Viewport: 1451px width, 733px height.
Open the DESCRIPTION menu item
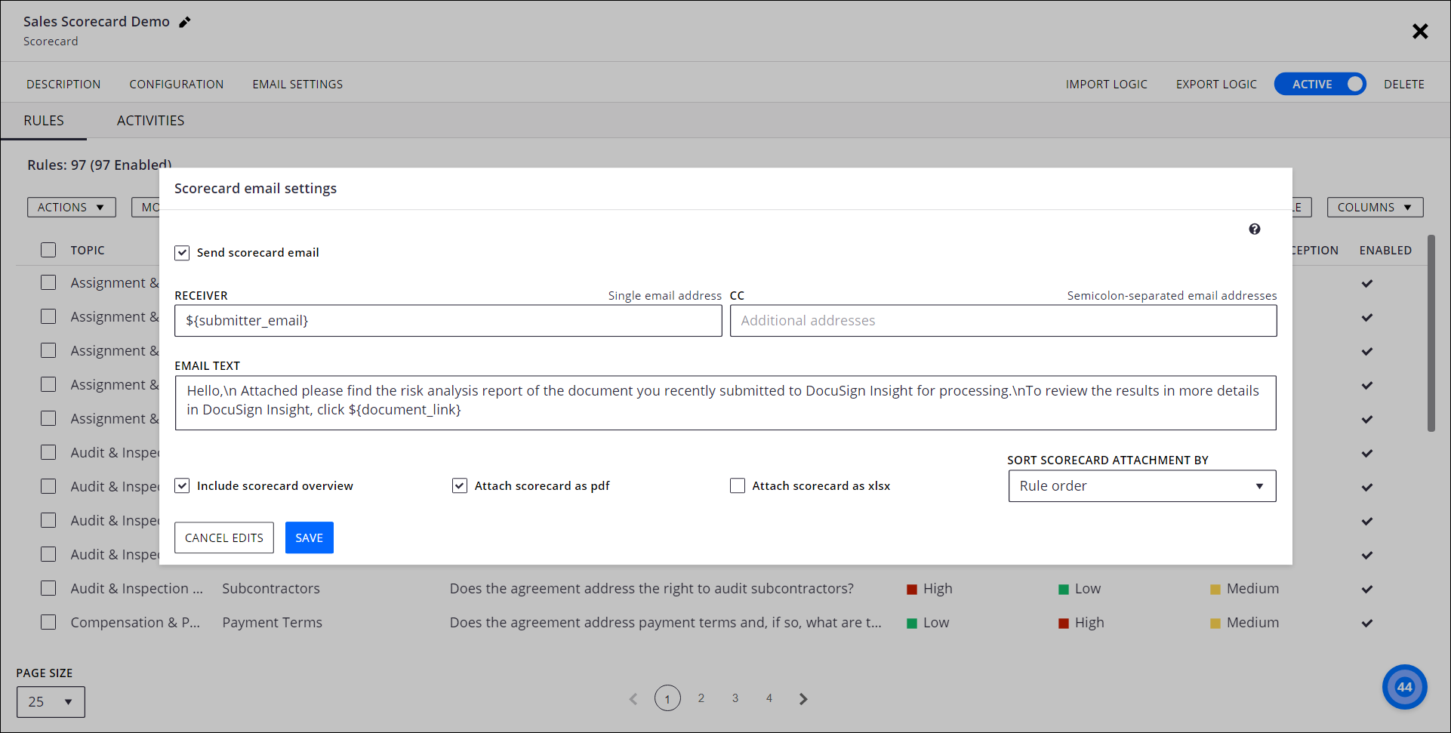[x=63, y=84]
